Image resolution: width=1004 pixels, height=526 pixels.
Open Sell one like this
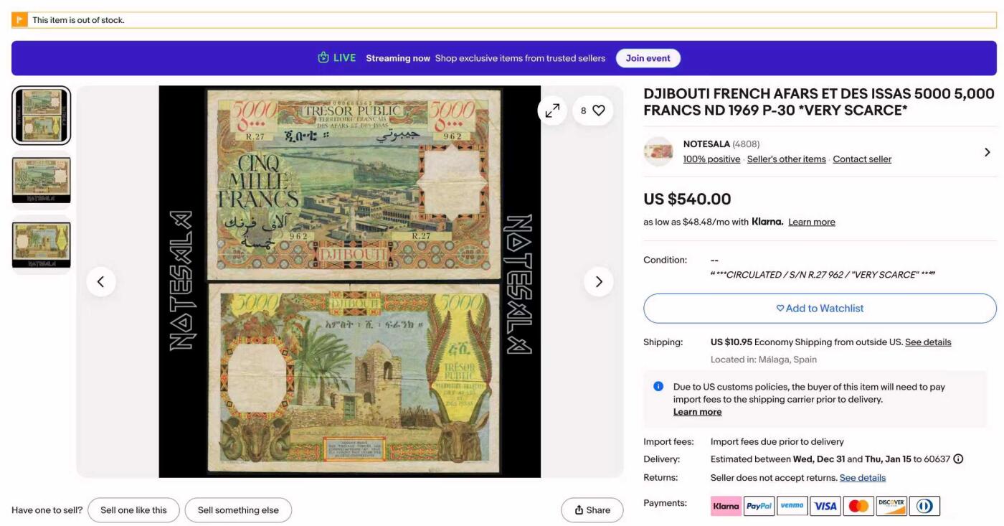pyautogui.click(x=133, y=510)
